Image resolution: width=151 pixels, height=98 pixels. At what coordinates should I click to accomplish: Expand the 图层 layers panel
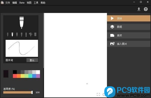(129, 27)
